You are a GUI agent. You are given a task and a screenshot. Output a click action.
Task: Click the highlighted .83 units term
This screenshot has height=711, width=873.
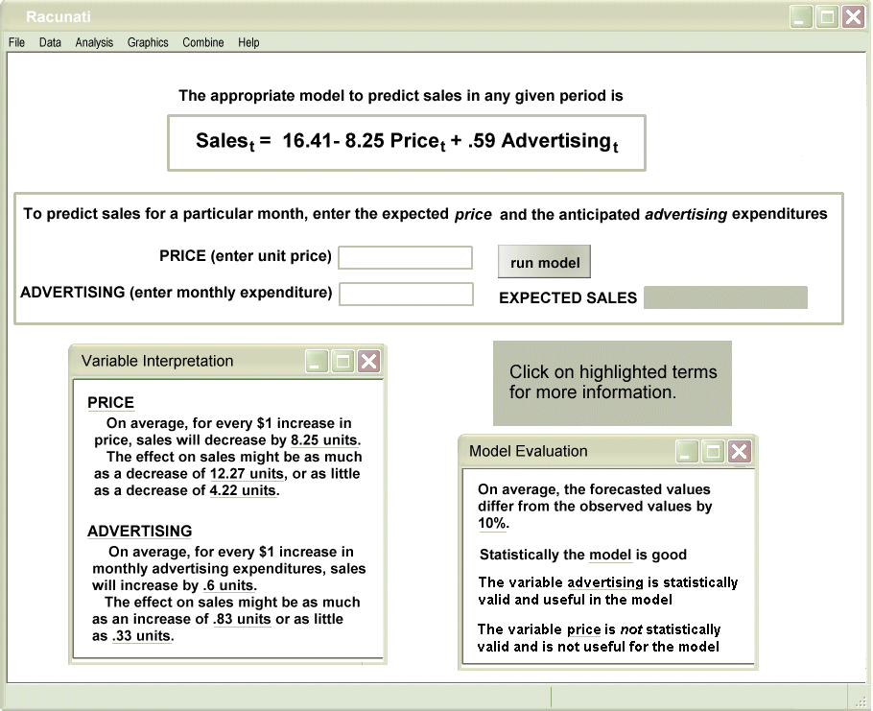point(241,620)
